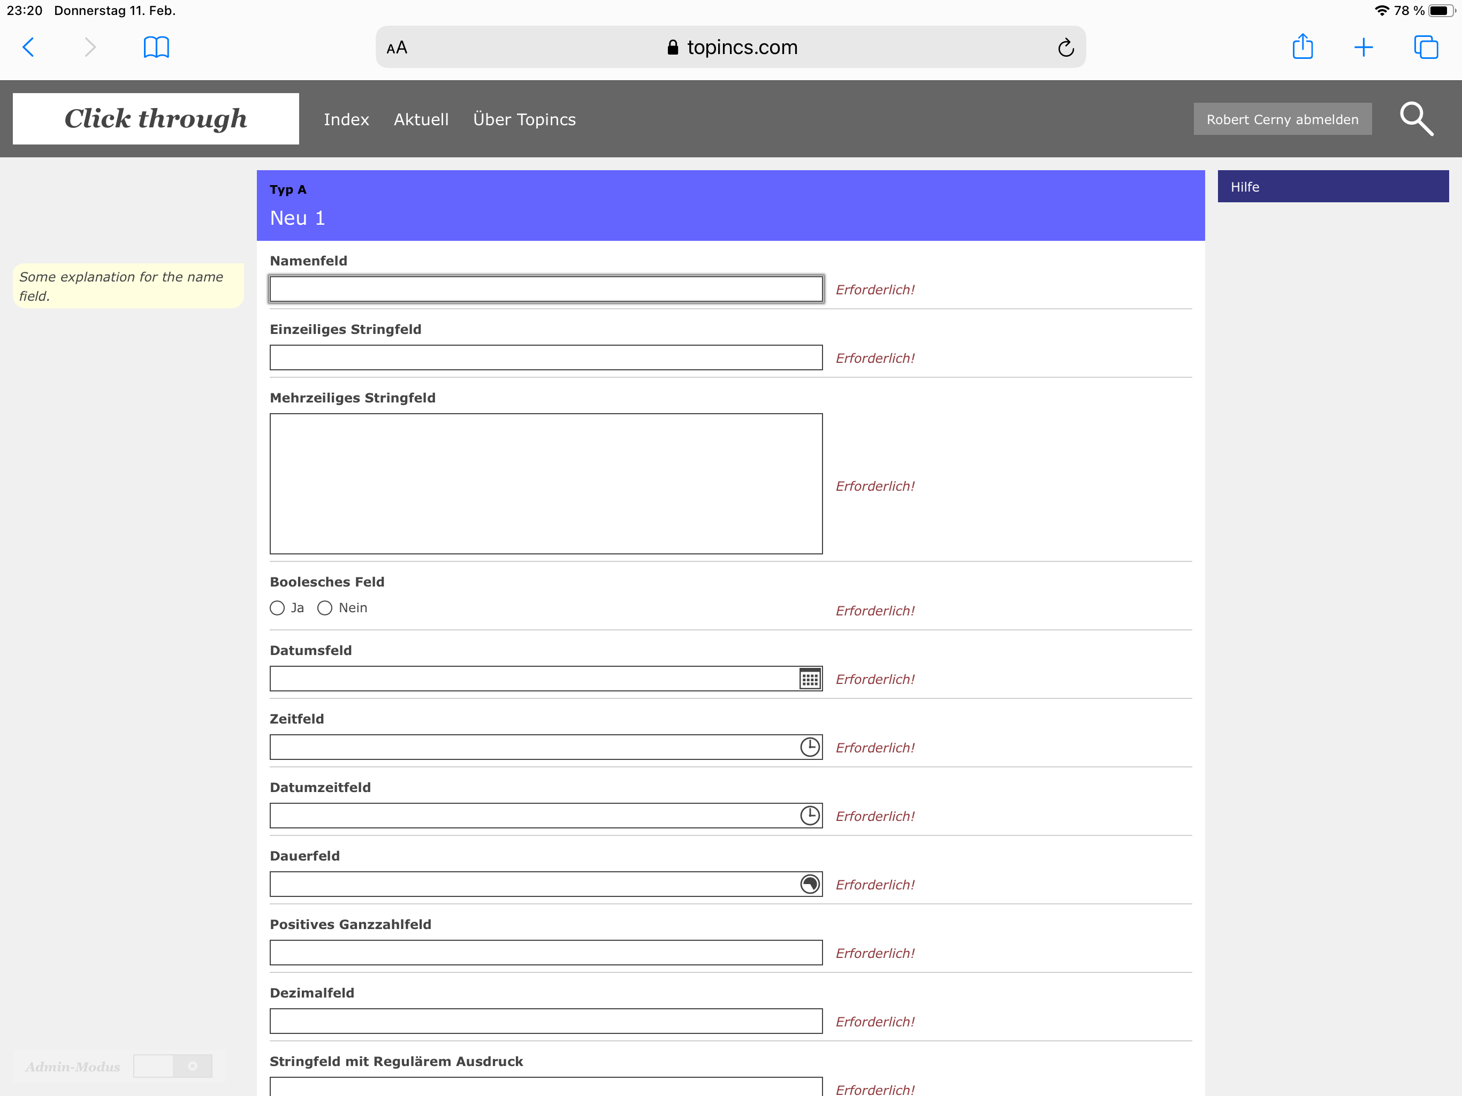Viewport: 1462px width, 1096px height.
Task: Open Safari bookmarks book icon
Action: click(x=156, y=48)
